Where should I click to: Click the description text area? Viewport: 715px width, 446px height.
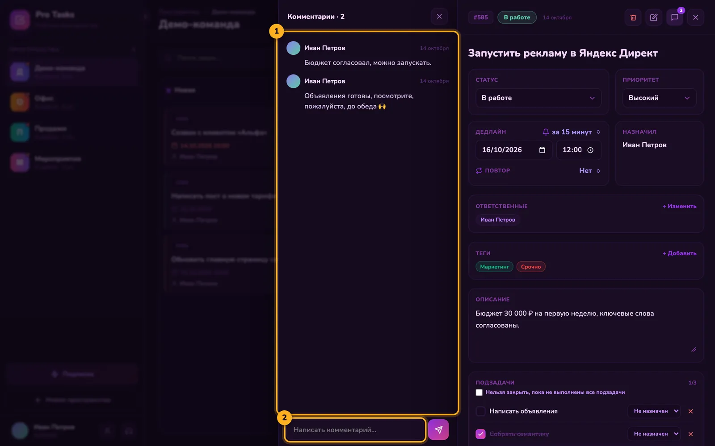tap(586, 330)
